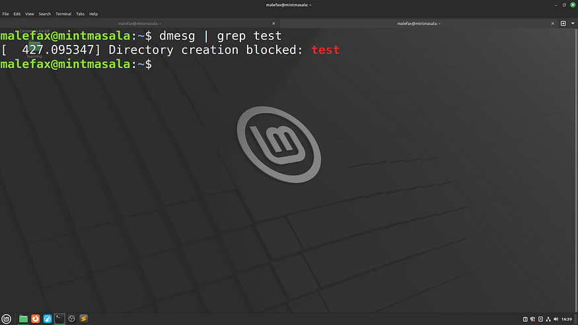
Task: Open the Linux Mint start menu
Action: [6, 319]
